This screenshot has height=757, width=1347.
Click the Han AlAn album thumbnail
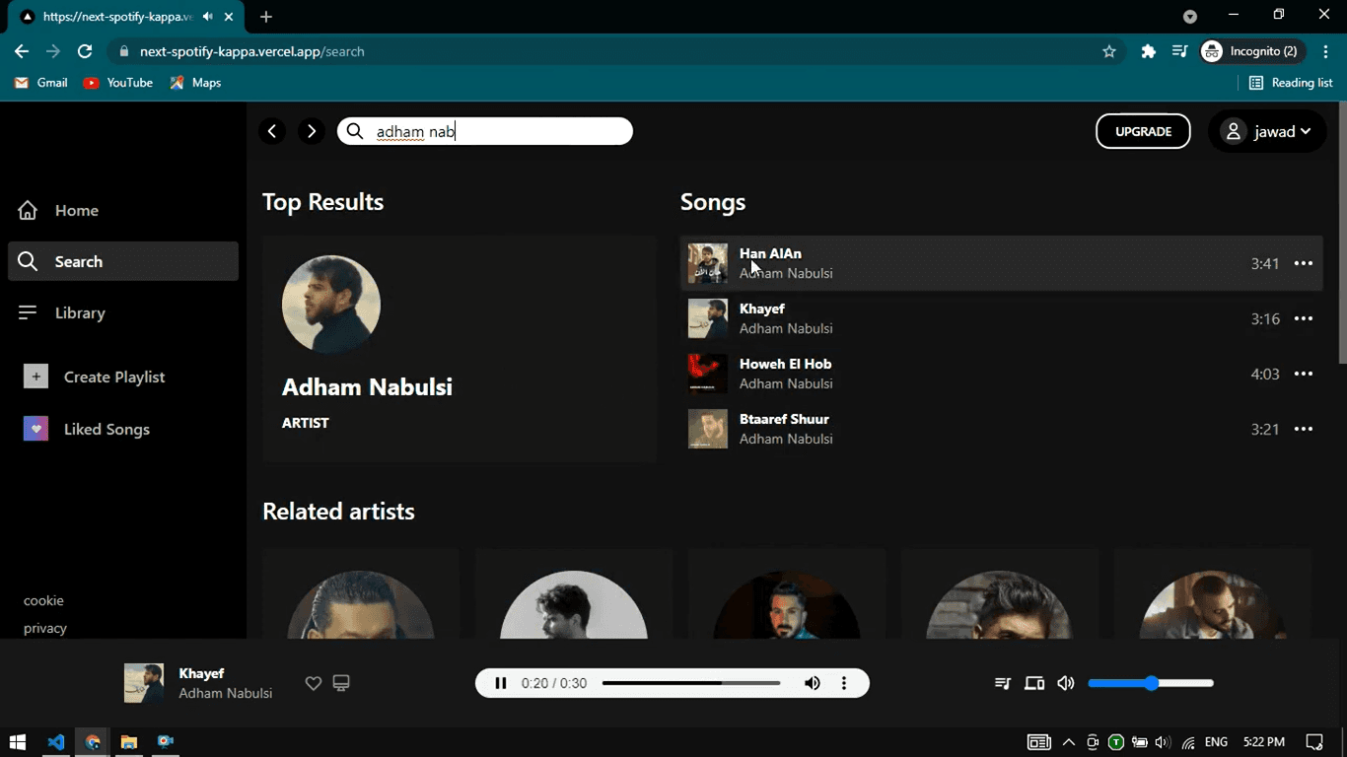tap(708, 263)
